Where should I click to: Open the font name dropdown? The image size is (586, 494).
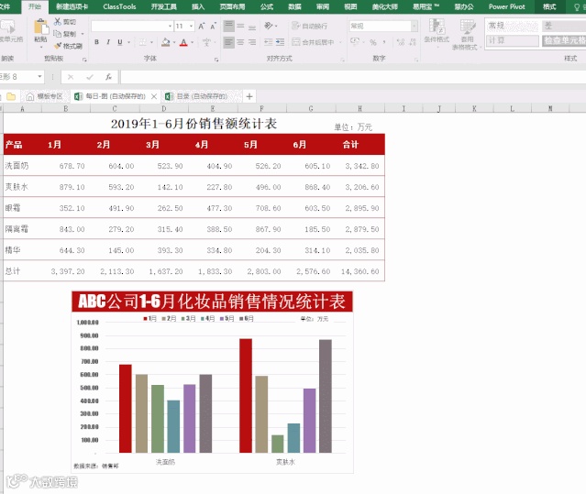(x=170, y=27)
